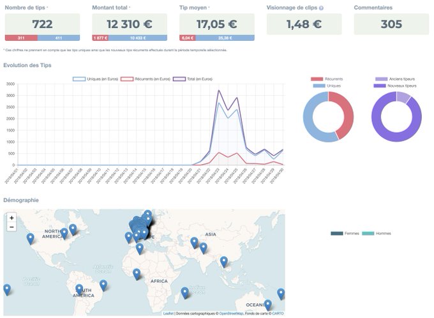This screenshot has width=434, height=318.
Task: Click the help icon beside Visionnage de clips
Action: coord(321,8)
